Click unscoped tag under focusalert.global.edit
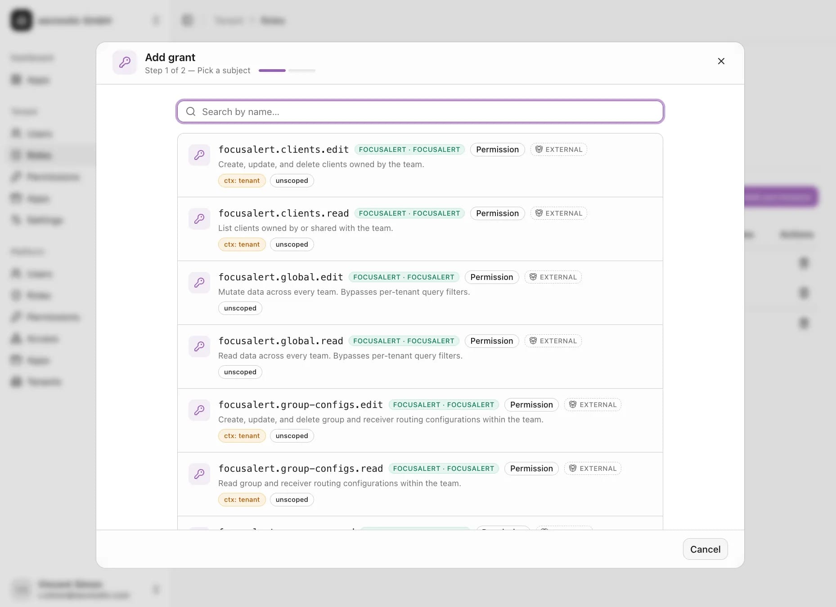Image resolution: width=836 pixels, height=607 pixels. [240, 308]
